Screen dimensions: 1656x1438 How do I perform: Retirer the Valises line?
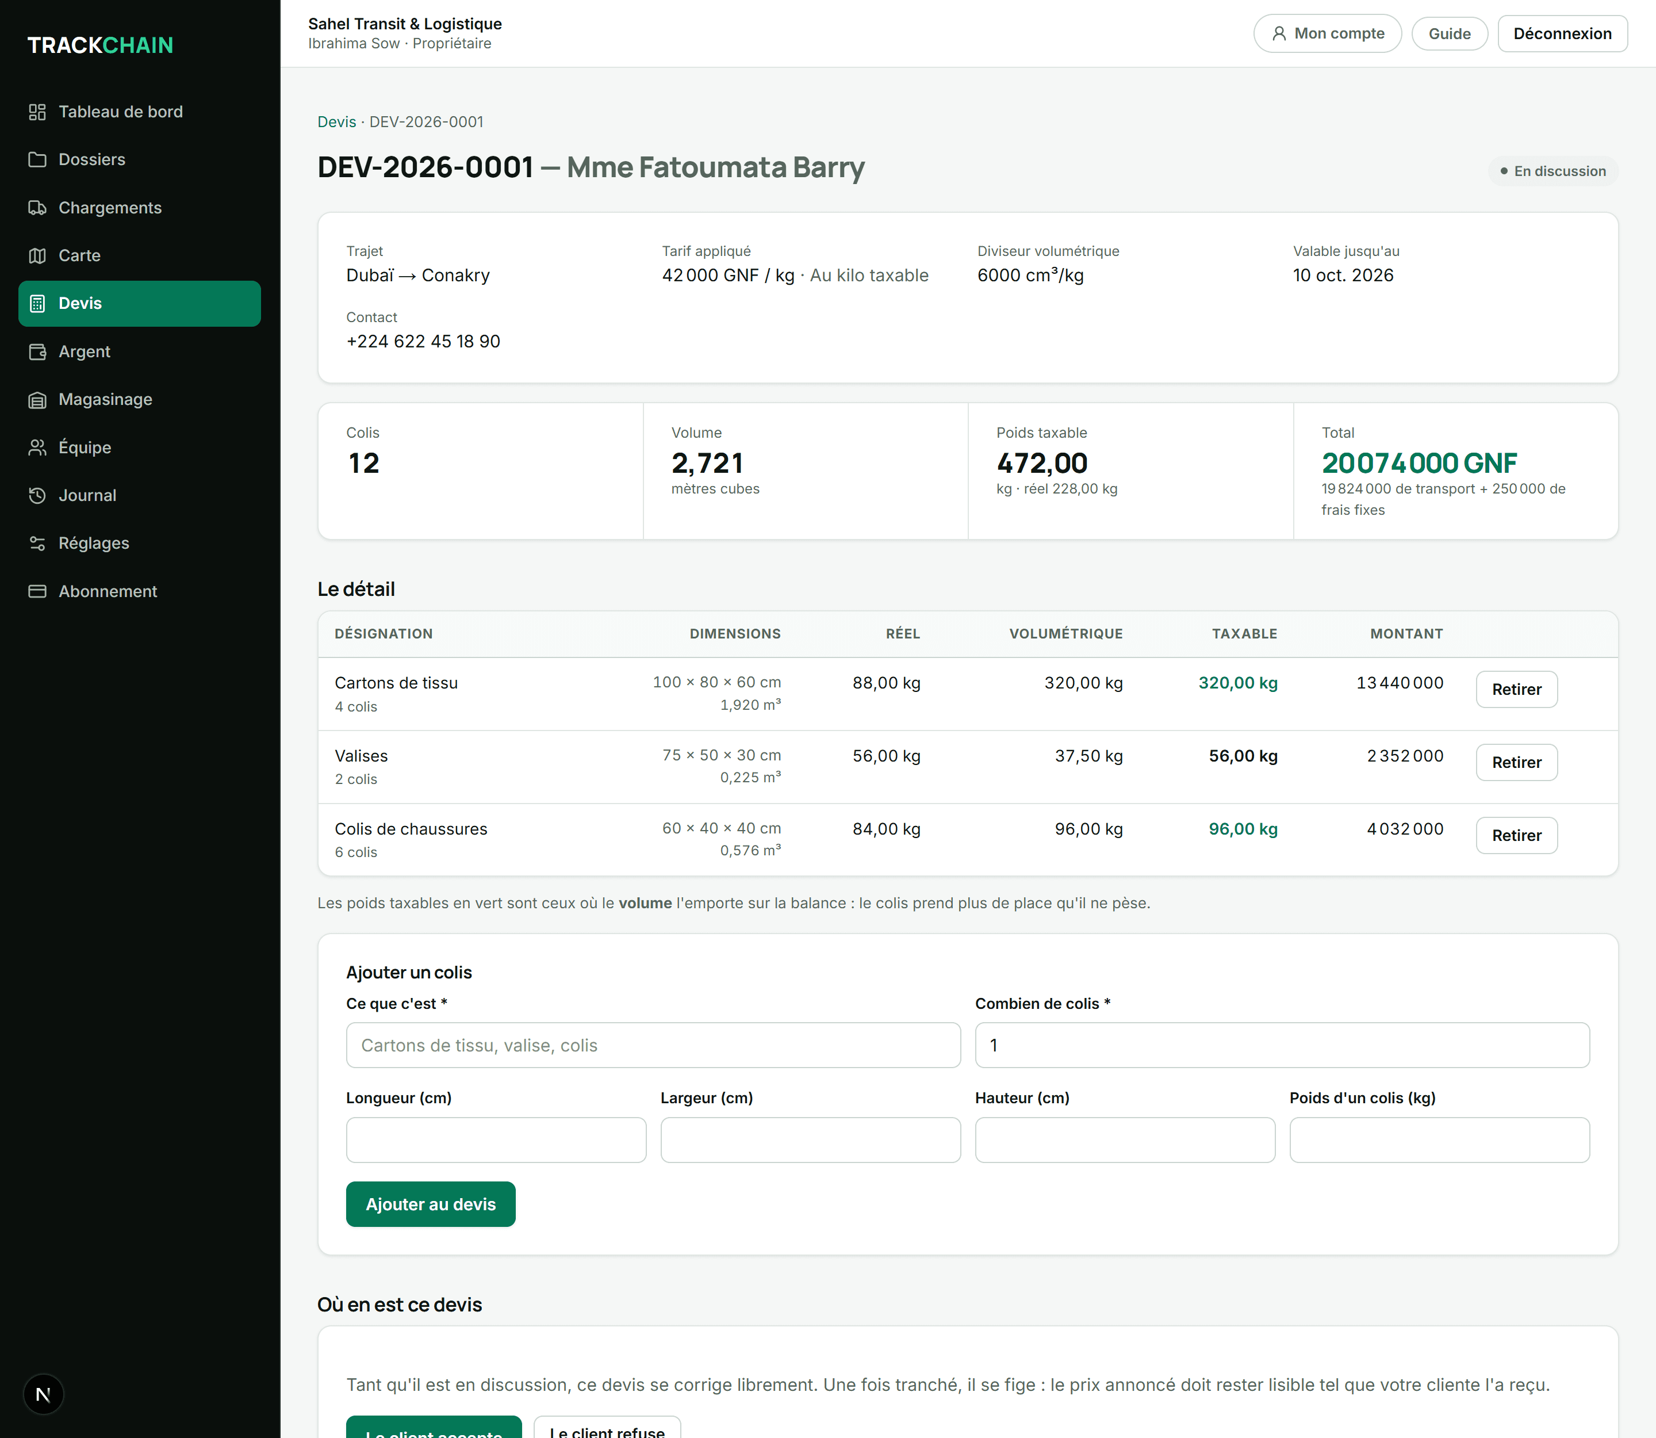[x=1516, y=762]
